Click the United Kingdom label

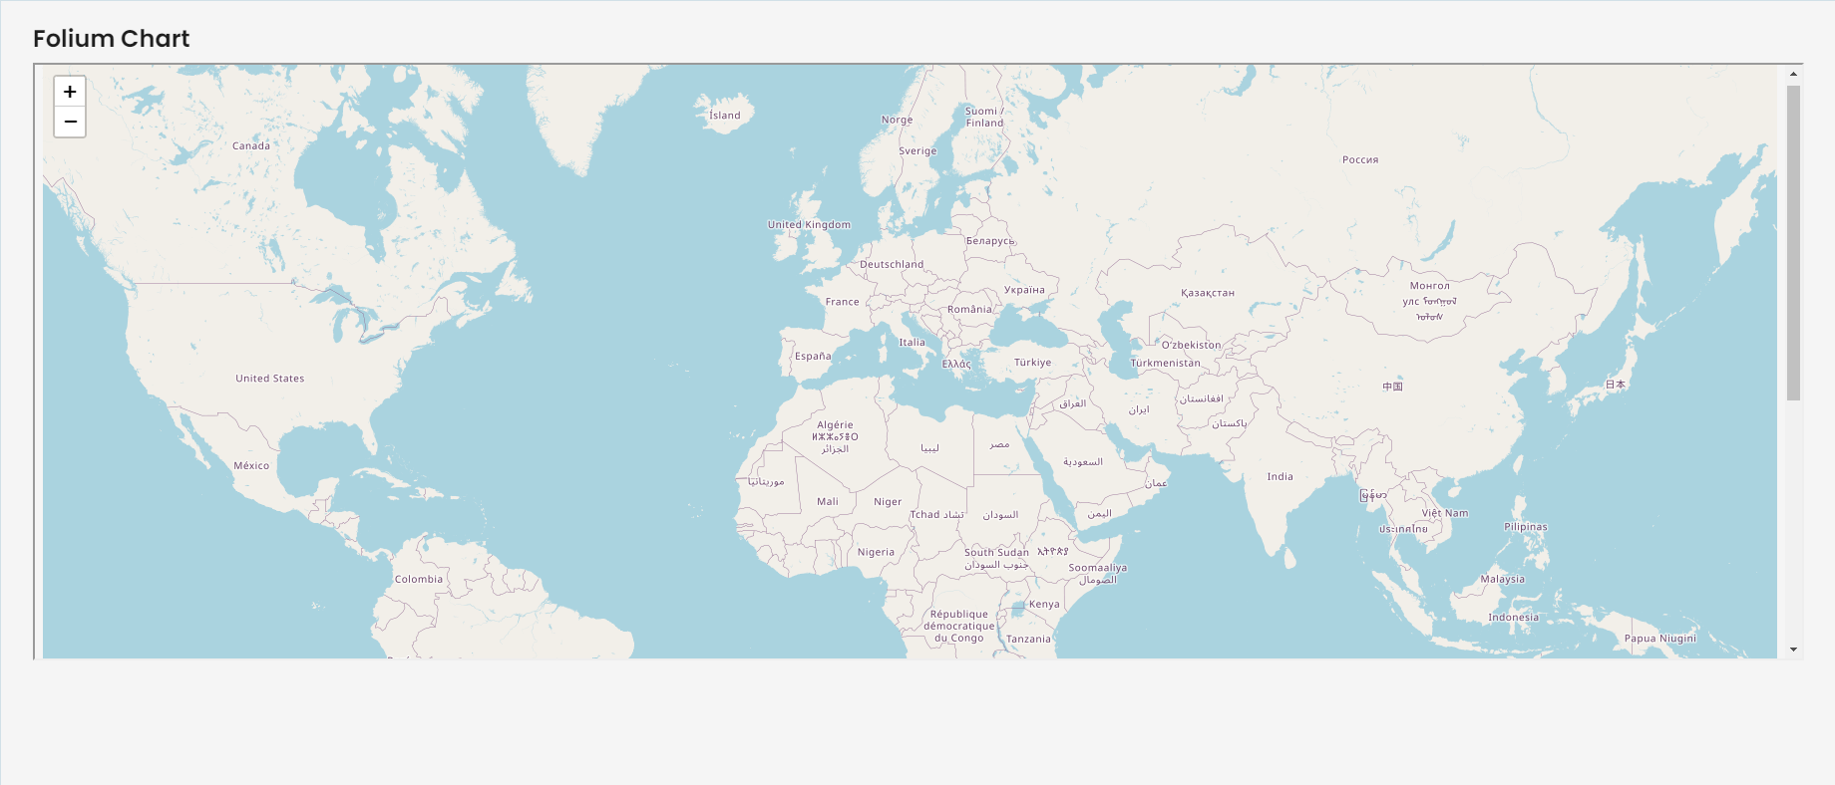809,225
